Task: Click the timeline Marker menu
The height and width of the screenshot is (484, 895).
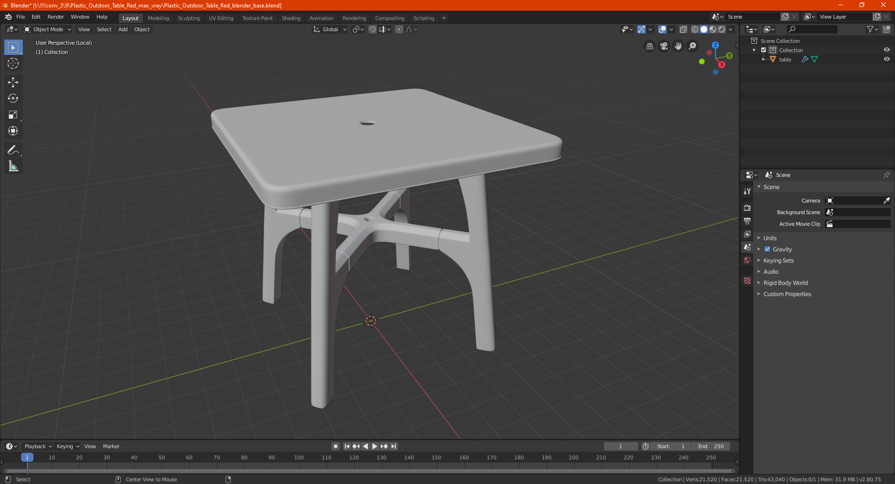Action: pyautogui.click(x=111, y=446)
